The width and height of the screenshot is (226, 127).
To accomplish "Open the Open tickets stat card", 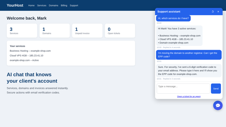I will pyautogui.click(x=120, y=31).
